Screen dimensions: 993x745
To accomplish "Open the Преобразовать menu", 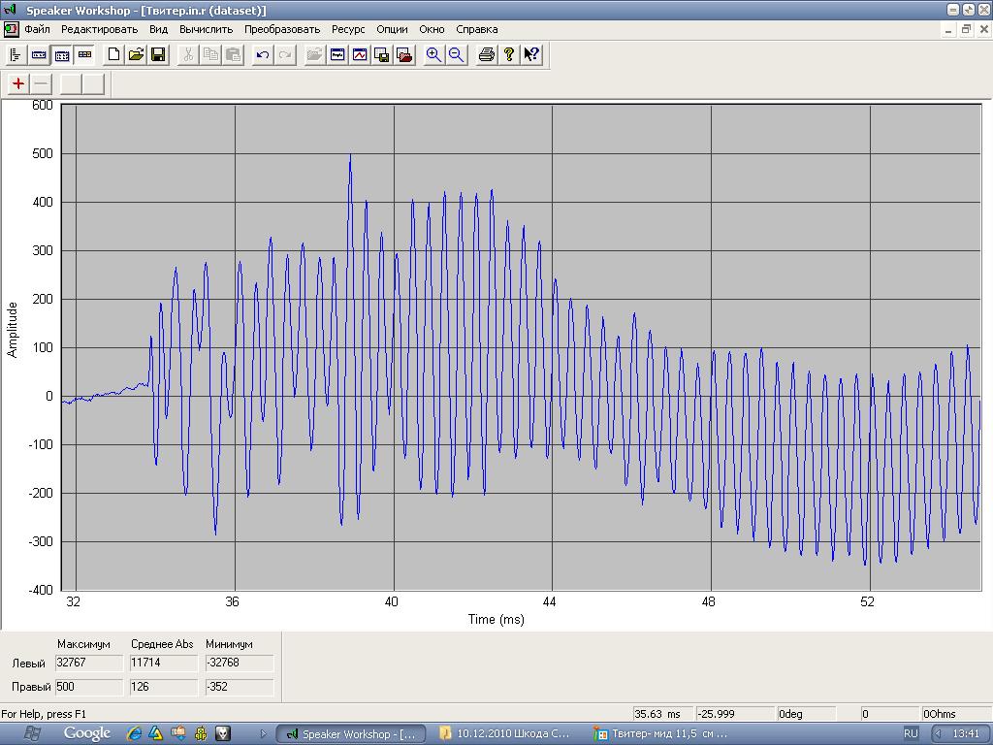I will (x=282, y=29).
